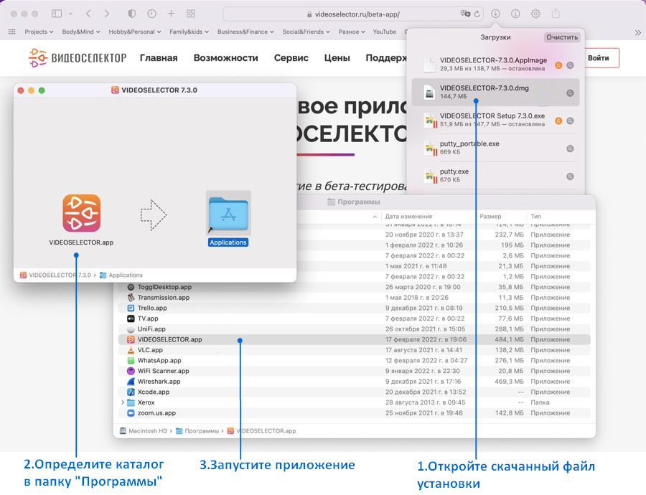Go to the Главная page
Screen dimensions: 646x495
pos(159,58)
